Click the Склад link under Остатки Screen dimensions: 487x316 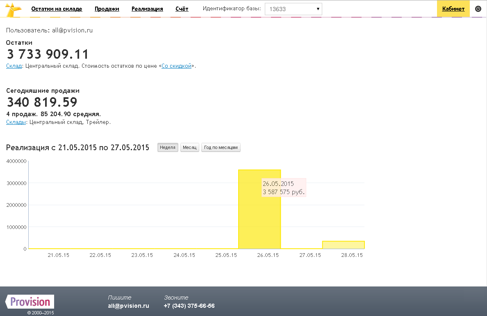click(x=14, y=66)
